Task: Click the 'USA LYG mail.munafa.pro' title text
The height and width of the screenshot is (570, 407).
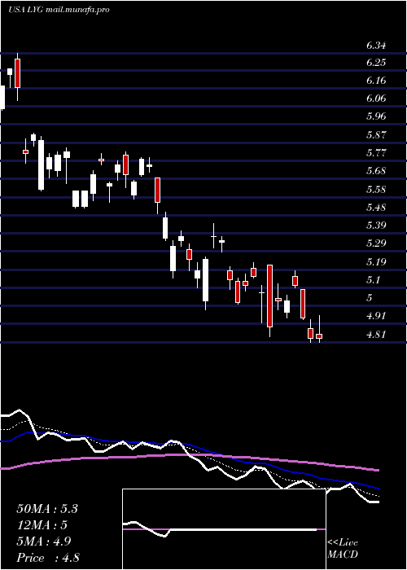Action: [x=59, y=10]
